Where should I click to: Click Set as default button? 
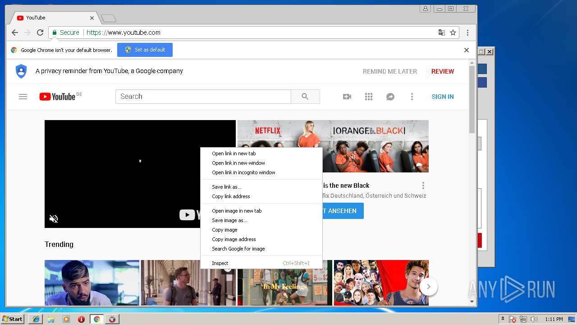point(145,50)
